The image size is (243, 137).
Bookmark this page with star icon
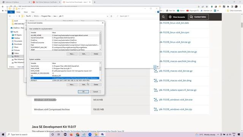pyautogui.click(x=207, y=7)
